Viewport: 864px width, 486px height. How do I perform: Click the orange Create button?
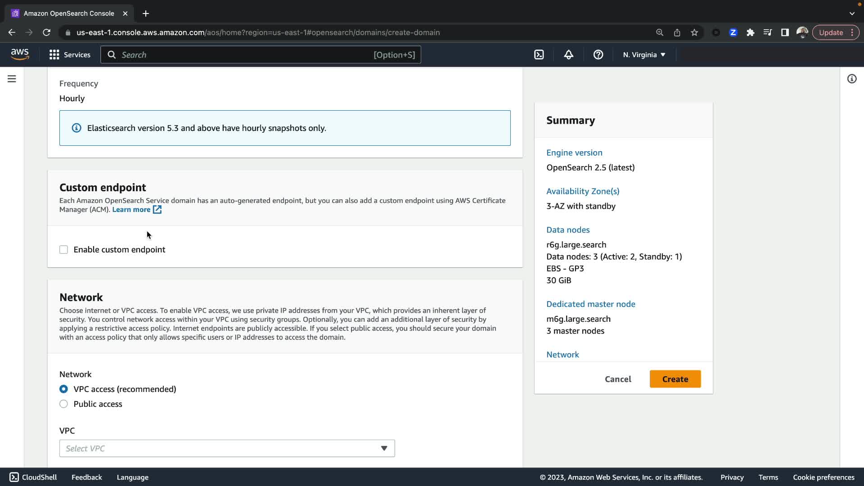675,379
